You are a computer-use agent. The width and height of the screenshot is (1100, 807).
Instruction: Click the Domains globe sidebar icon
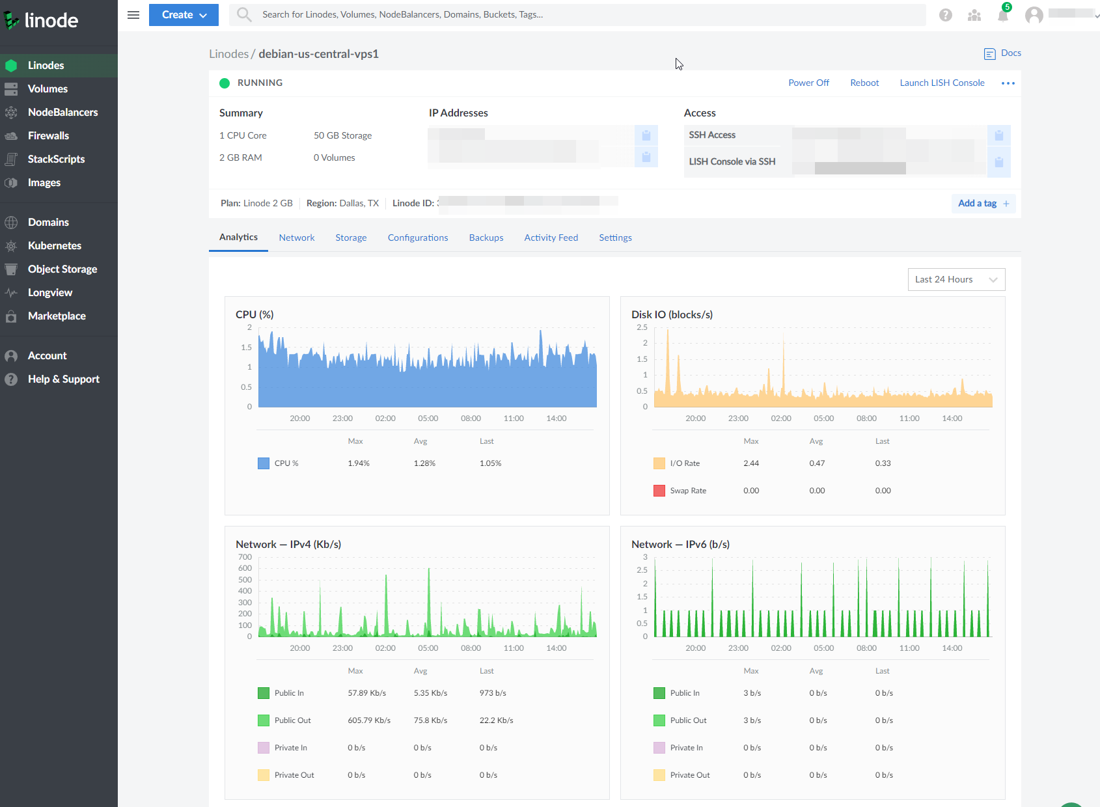[11, 222]
